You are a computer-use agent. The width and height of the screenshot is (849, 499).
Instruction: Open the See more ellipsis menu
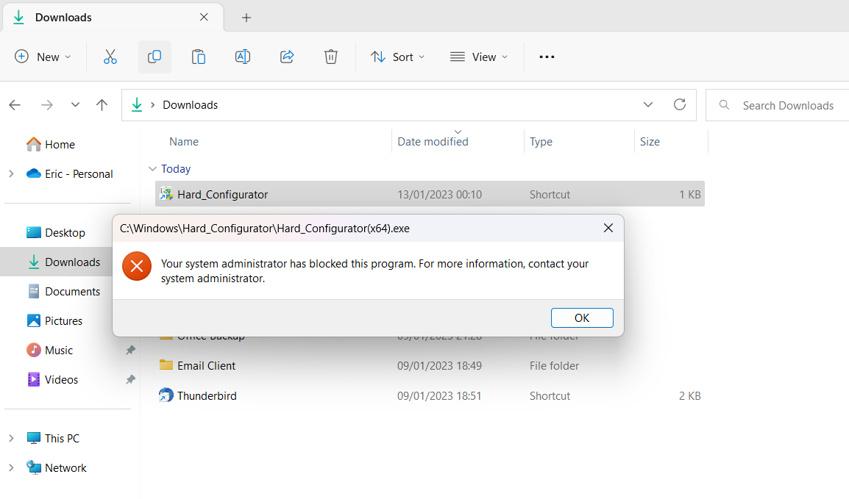pyautogui.click(x=547, y=57)
